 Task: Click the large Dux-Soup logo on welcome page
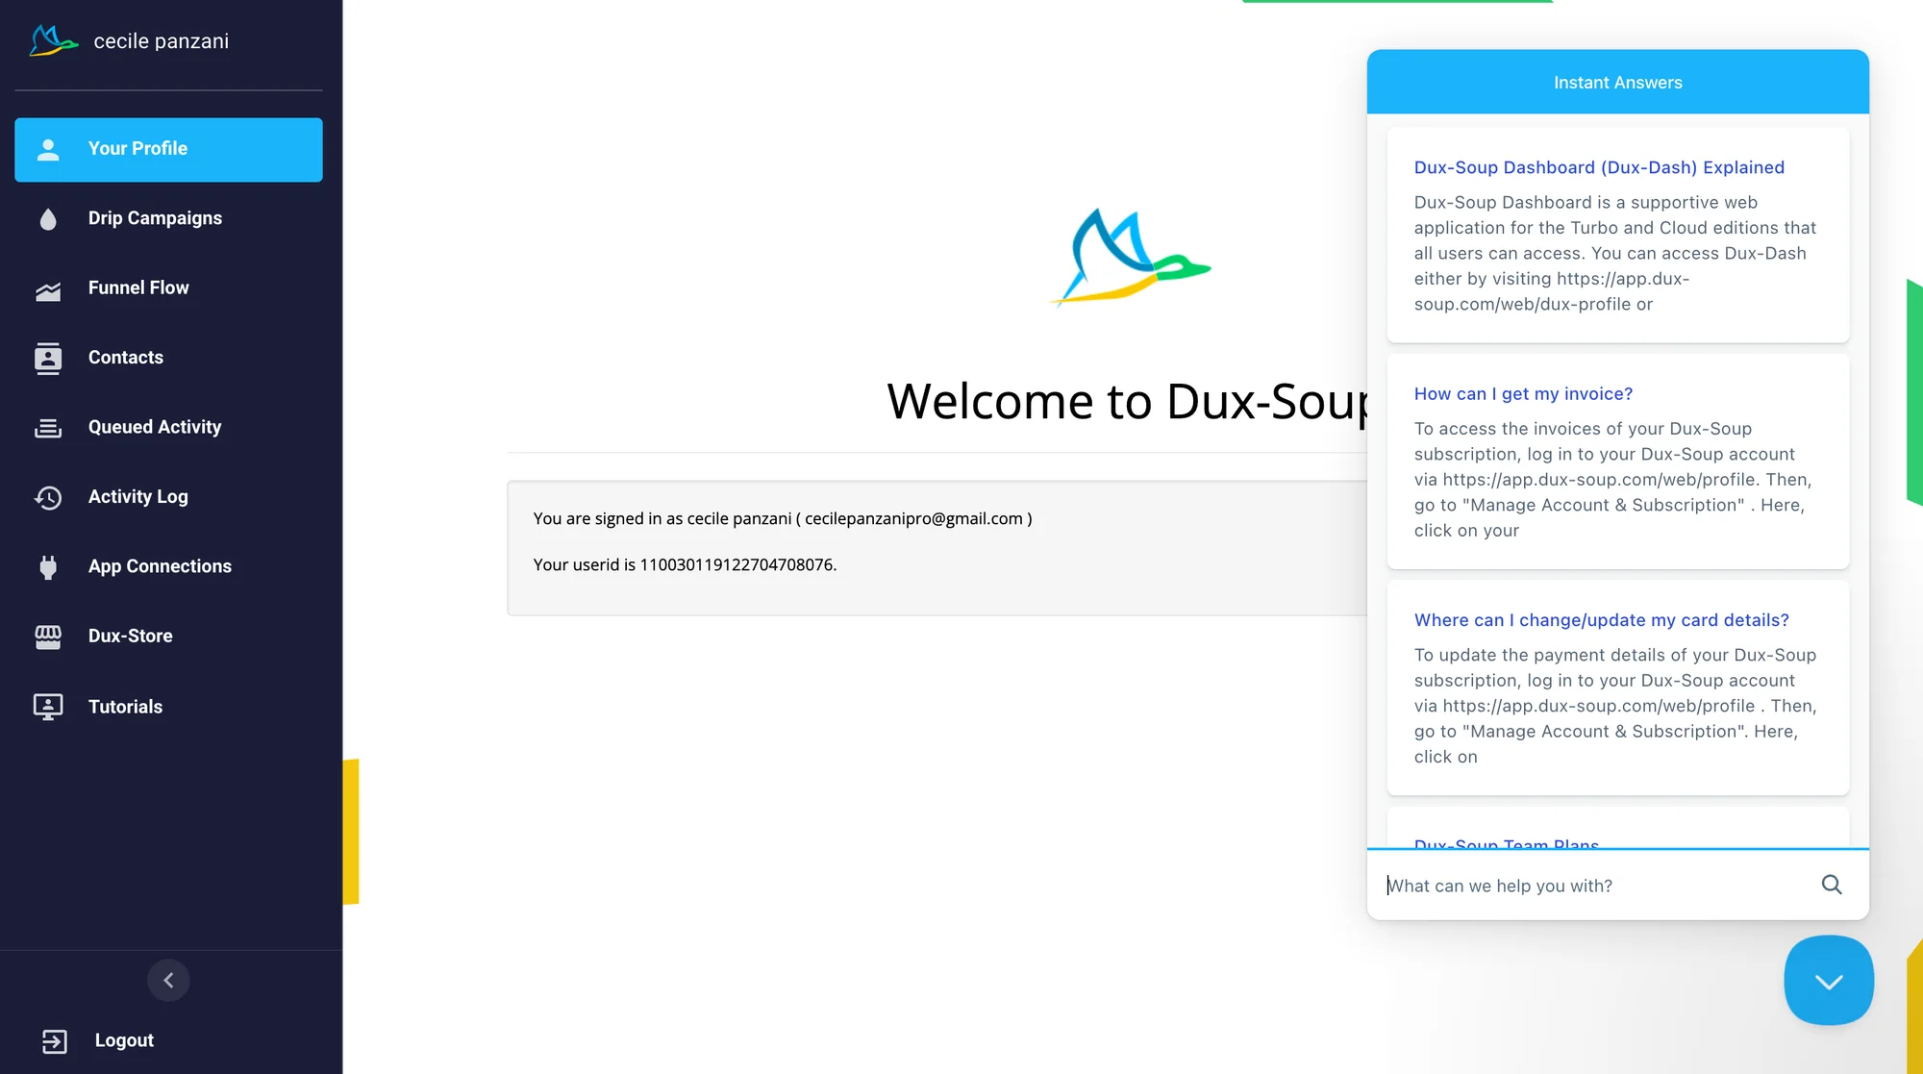pyautogui.click(x=1131, y=258)
